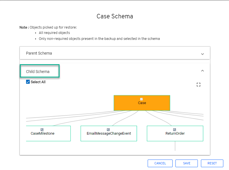Click the Parent Schema section header
Image resolution: width=229 pixels, height=170 pixels.
pyautogui.click(x=39, y=53)
